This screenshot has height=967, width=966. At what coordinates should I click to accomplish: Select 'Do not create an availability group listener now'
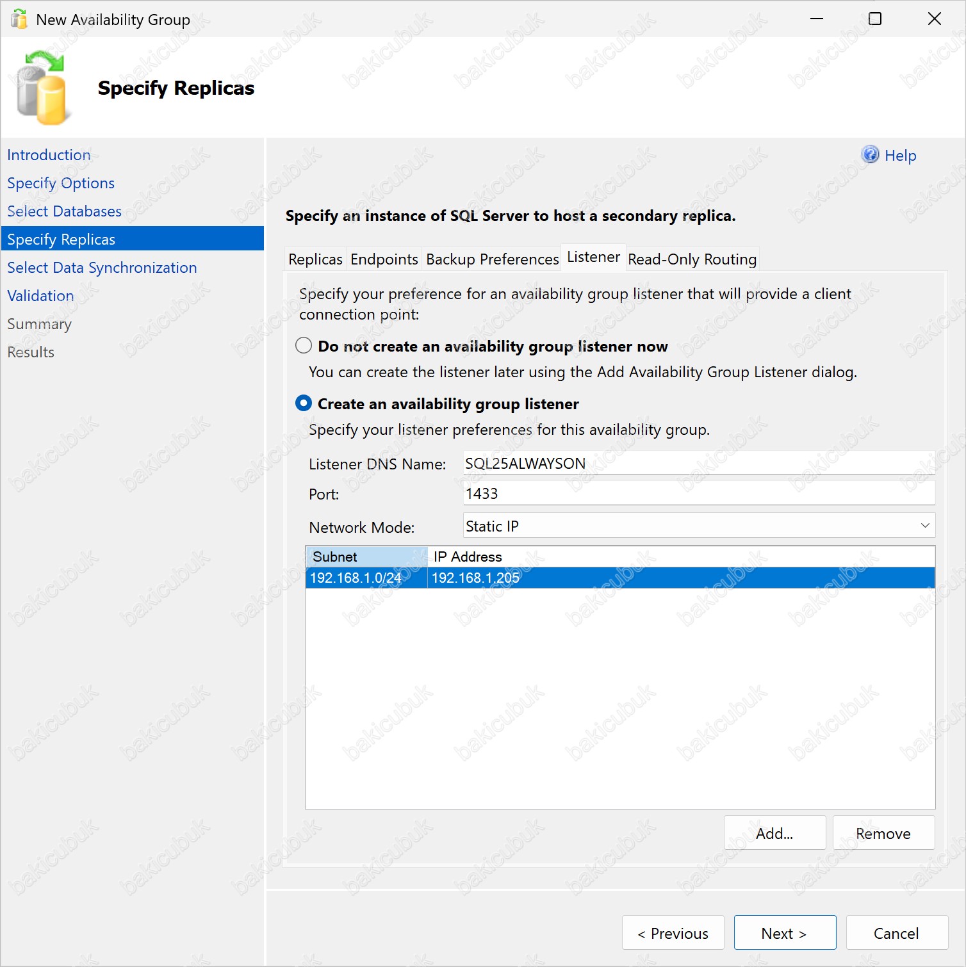[x=304, y=346]
